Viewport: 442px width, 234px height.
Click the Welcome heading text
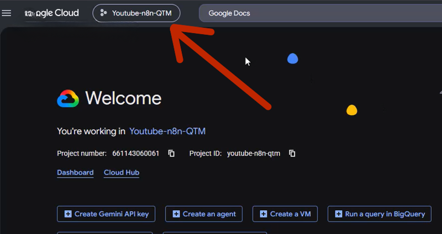pyautogui.click(x=123, y=98)
